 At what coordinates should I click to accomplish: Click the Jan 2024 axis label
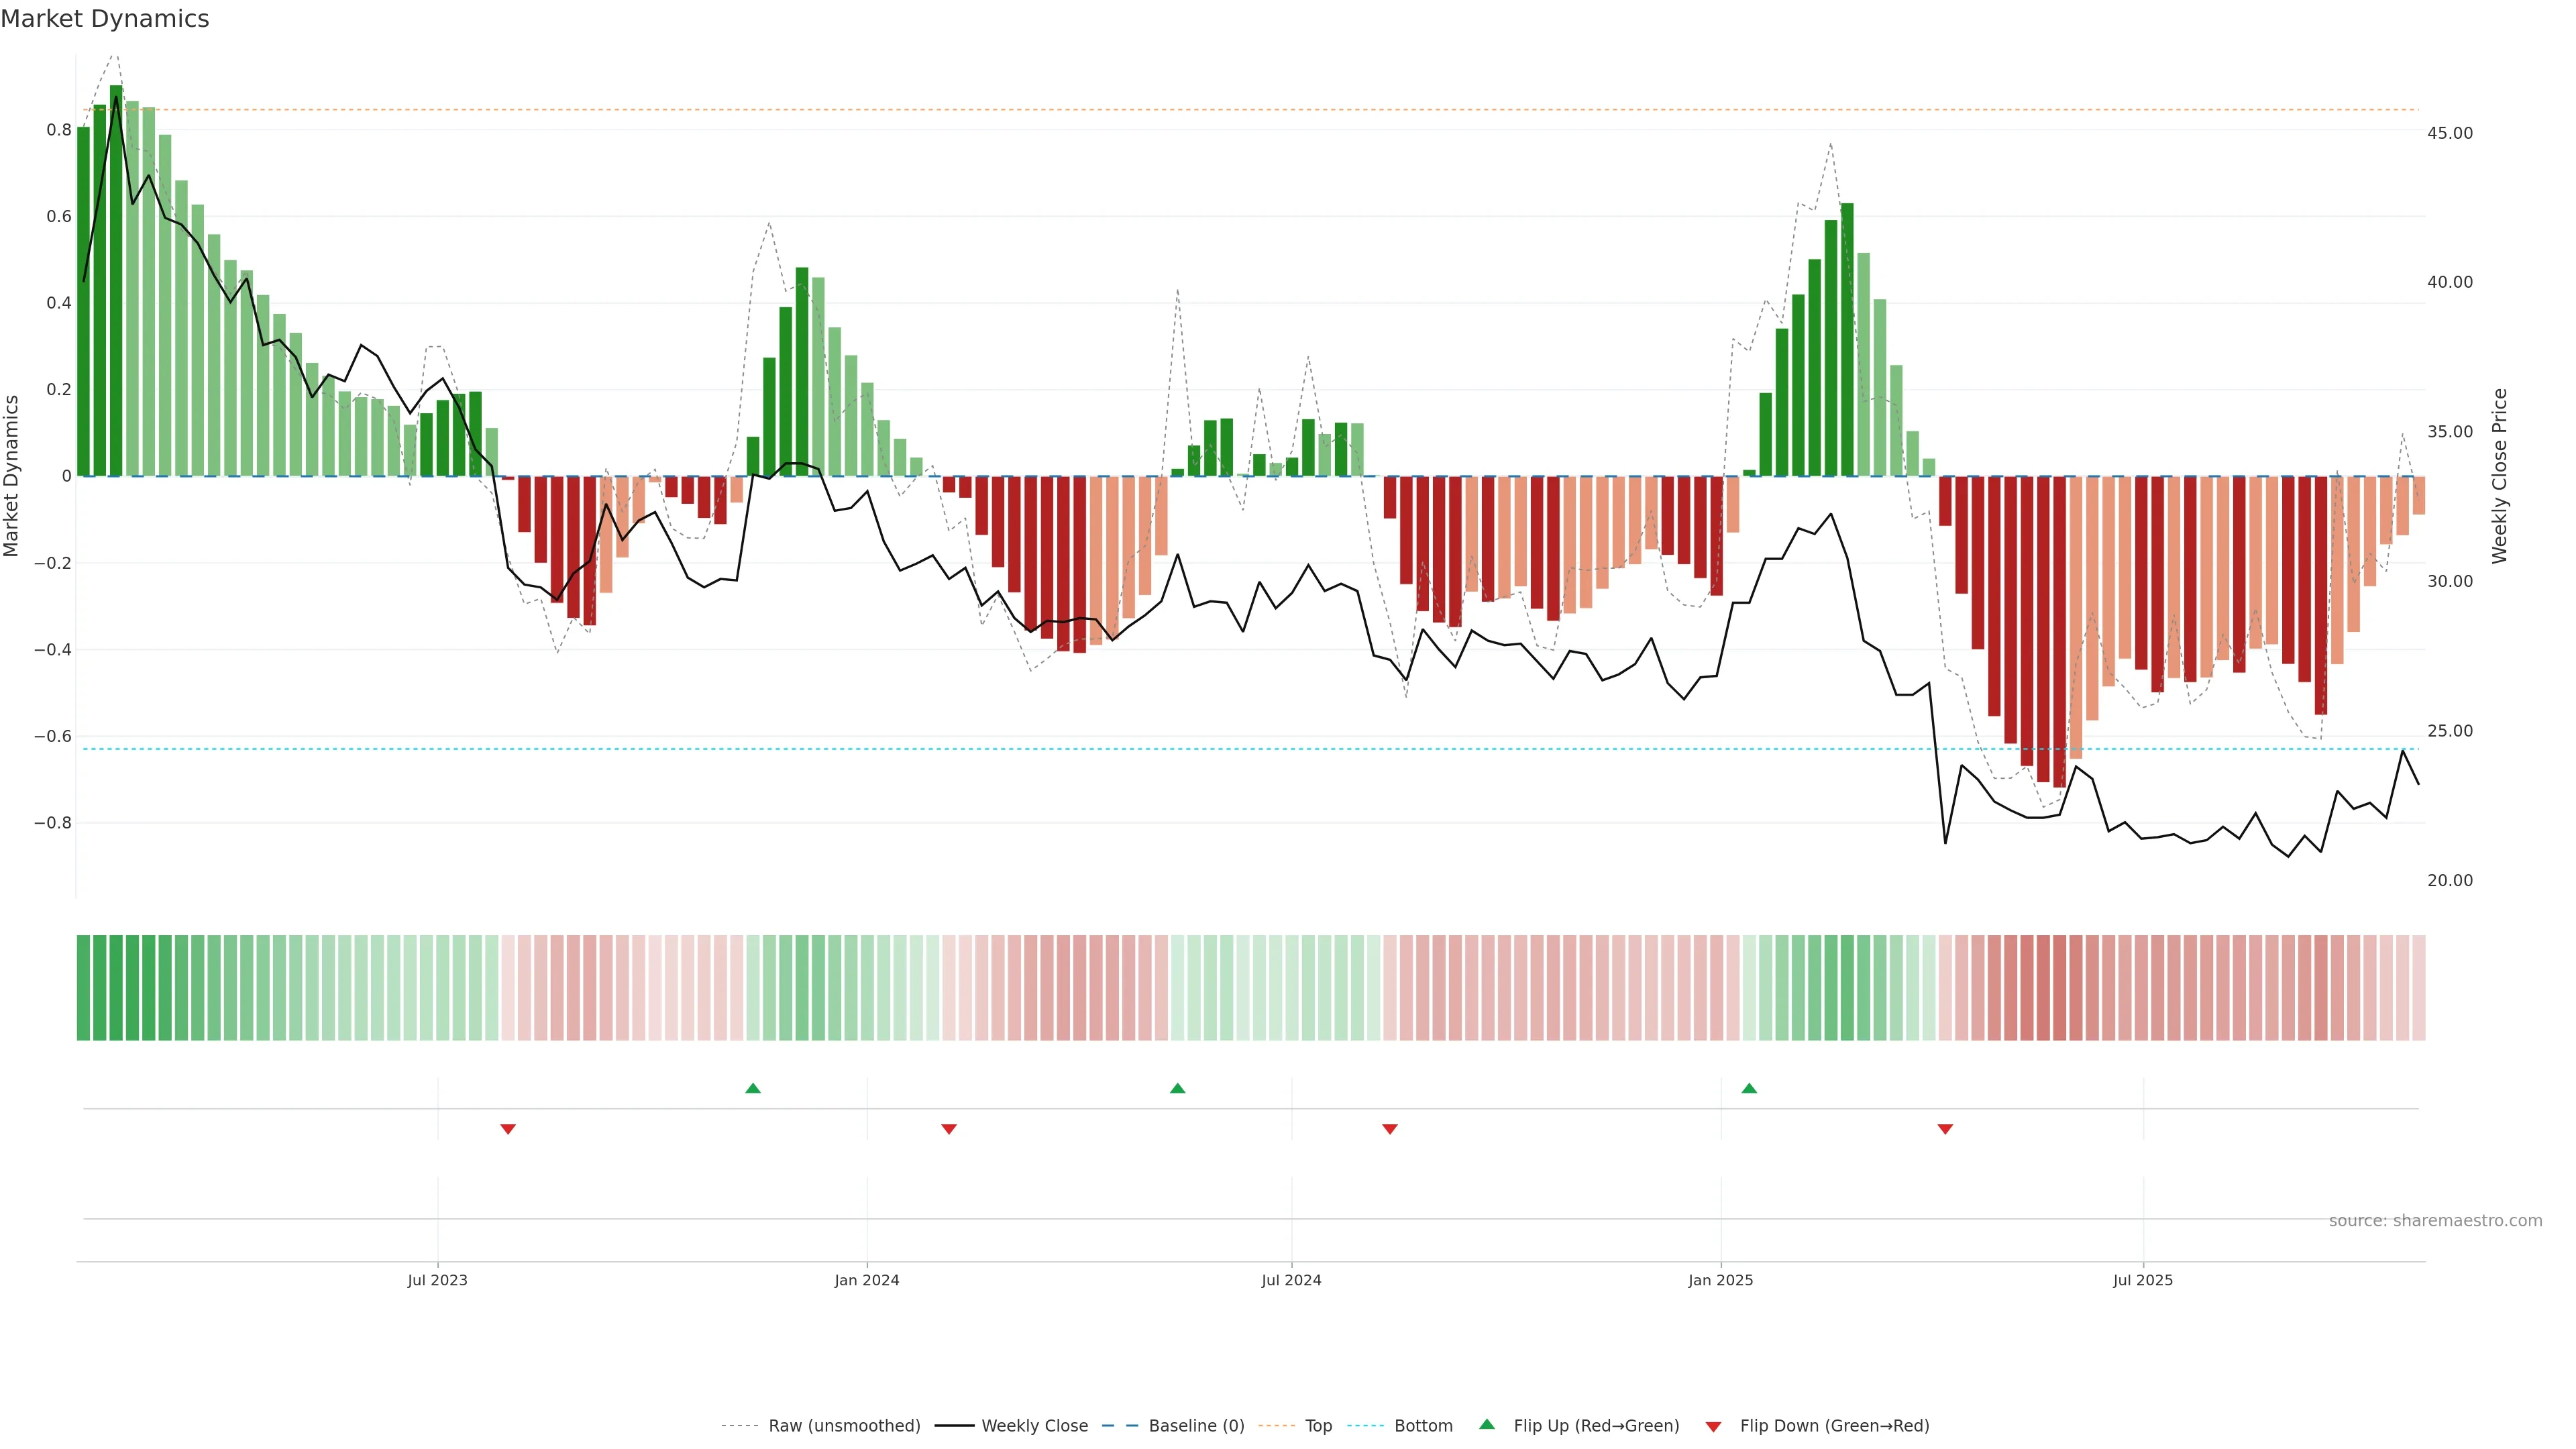coord(867,1280)
